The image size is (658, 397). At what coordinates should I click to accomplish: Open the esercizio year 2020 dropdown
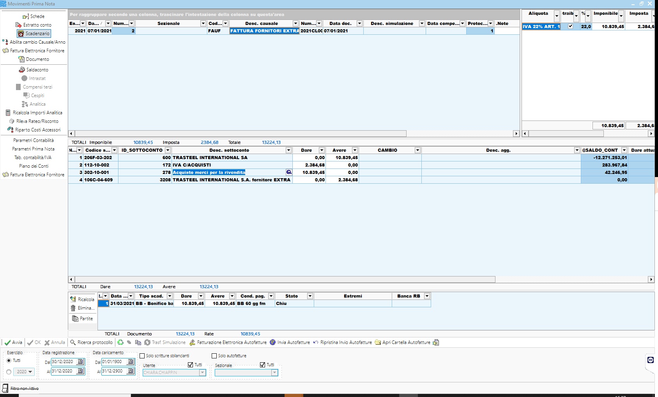(25, 372)
